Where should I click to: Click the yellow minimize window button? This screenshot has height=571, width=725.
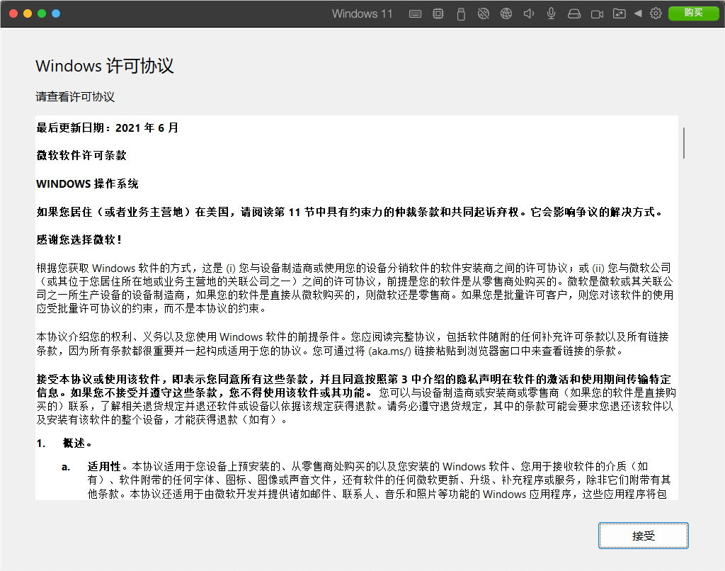click(28, 13)
